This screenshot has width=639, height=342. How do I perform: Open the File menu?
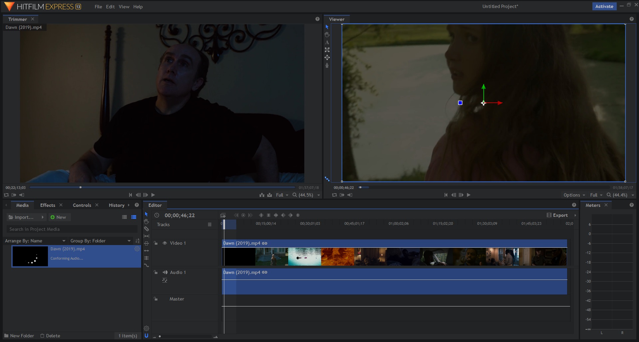click(x=98, y=7)
